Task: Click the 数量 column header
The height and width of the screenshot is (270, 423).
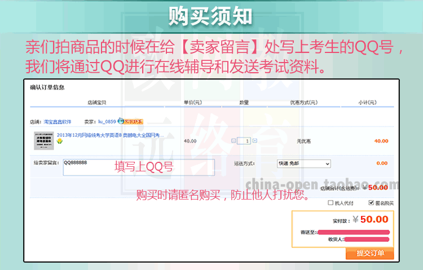Action: (x=244, y=103)
